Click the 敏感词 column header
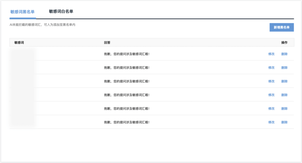 (19, 43)
